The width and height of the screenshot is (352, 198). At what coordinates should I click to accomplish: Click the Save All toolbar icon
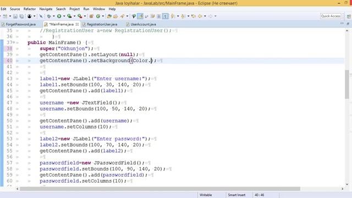(x=21, y=16)
